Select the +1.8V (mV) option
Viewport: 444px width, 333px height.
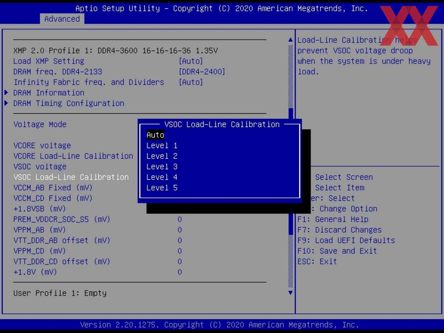pos(35,272)
